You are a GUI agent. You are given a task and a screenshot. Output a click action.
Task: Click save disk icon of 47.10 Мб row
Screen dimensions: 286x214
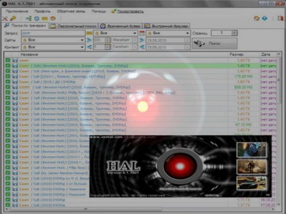pyautogui.click(x=15, y=124)
